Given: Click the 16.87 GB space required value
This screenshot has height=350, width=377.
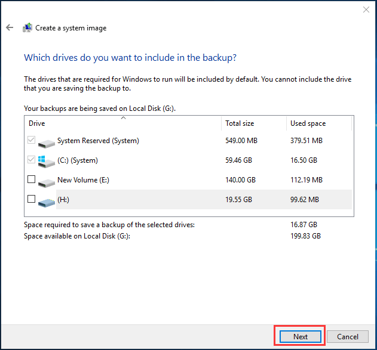Looking at the screenshot, I should pos(304,225).
